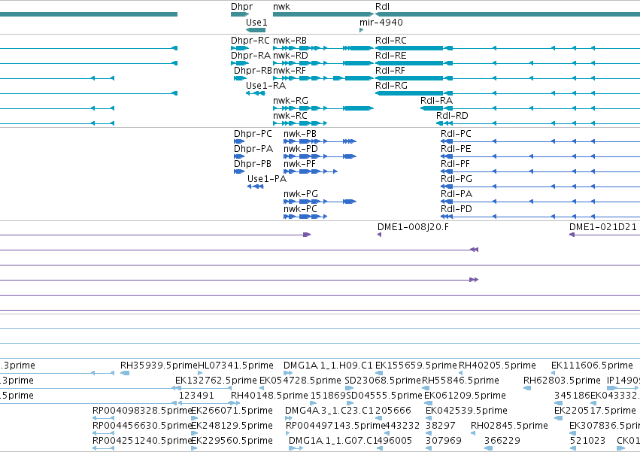Select the RH40148.5prime EST
The width and height of the screenshot is (640, 452).
click(x=235, y=403)
